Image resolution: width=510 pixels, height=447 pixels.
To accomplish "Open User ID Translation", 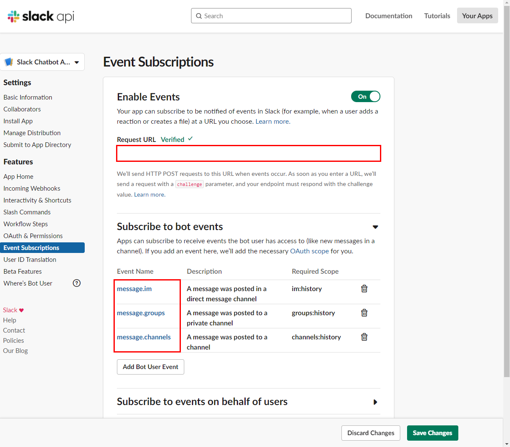I will [30, 259].
